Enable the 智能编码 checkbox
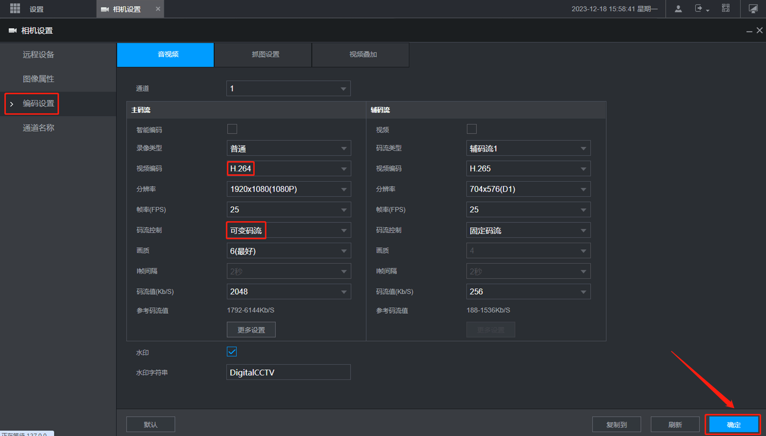The width and height of the screenshot is (766, 436). click(x=232, y=129)
